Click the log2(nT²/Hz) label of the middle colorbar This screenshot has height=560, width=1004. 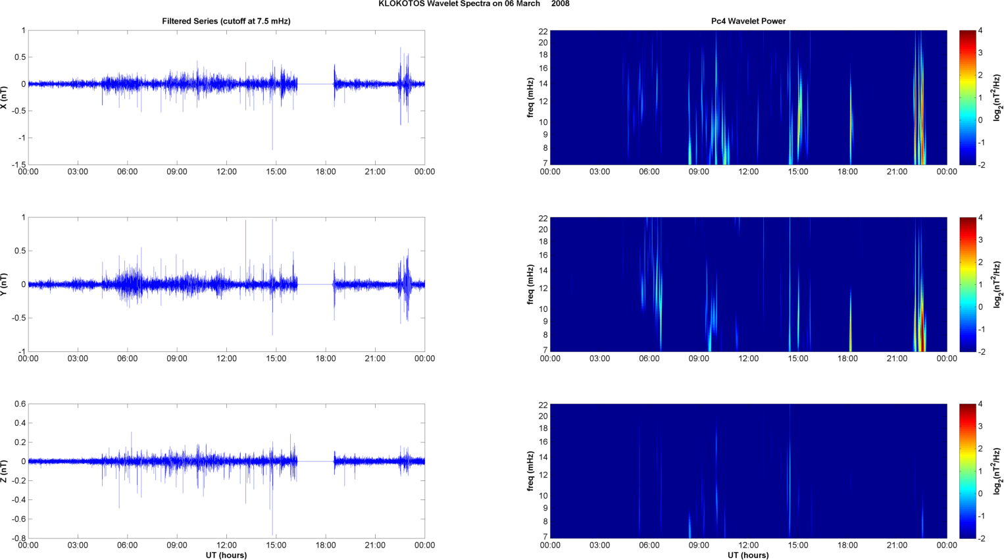tap(997, 284)
